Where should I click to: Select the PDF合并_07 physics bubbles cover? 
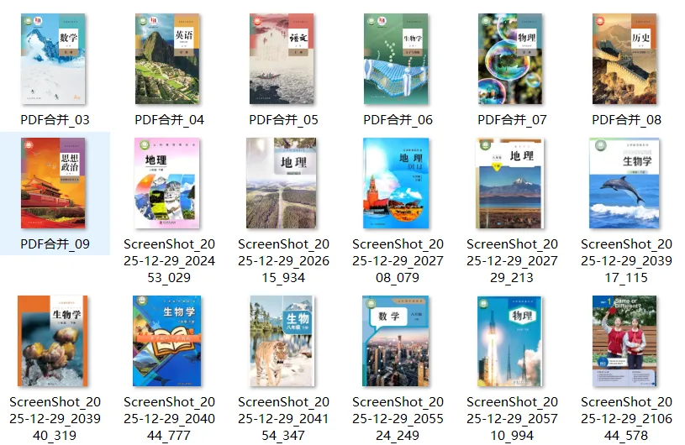(510, 59)
